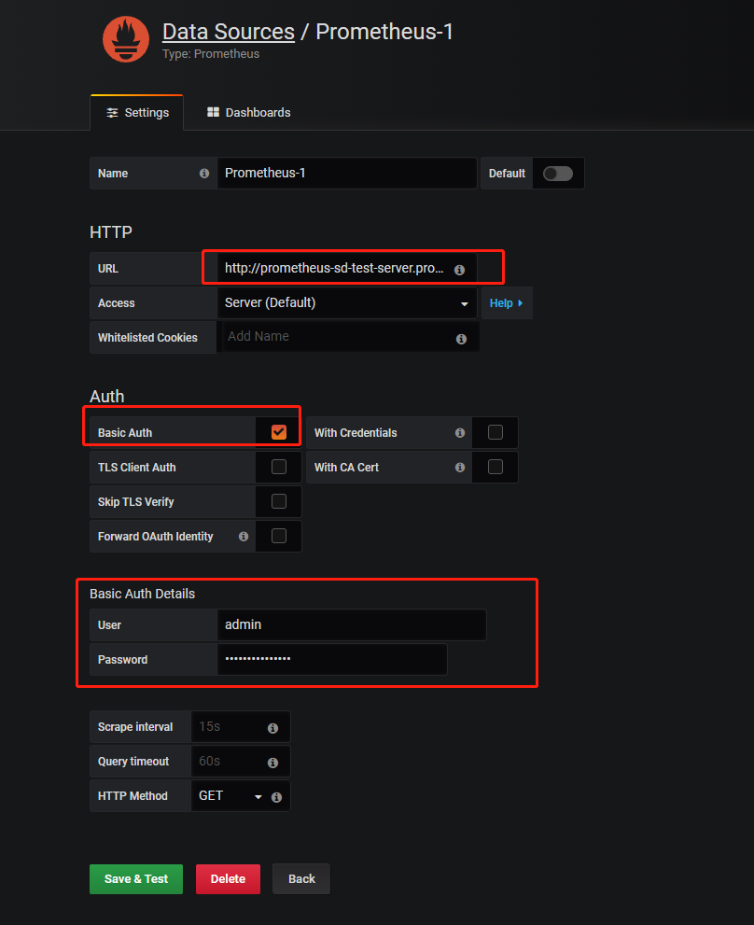Click the Whitelisted Cookies info icon
This screenshot has height=925, width=754.
(x=461, y=339)
